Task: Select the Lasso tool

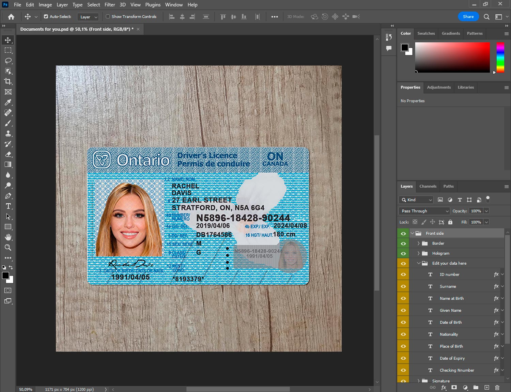Action: point(8,61)
